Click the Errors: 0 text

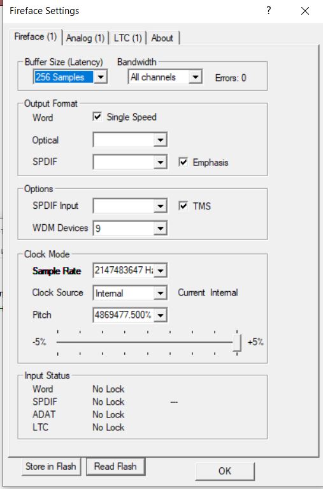click(231, 78)
